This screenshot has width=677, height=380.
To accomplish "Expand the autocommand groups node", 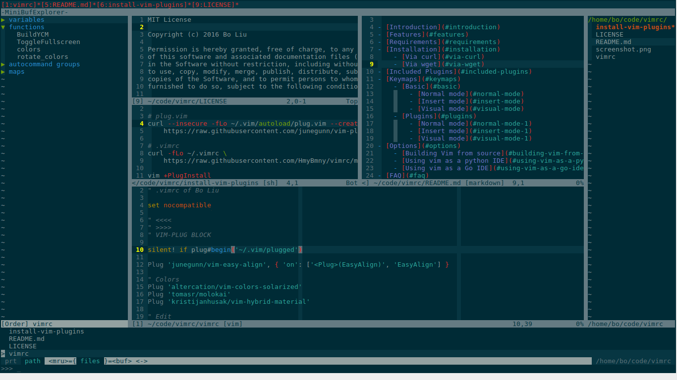I will point(3,64).
